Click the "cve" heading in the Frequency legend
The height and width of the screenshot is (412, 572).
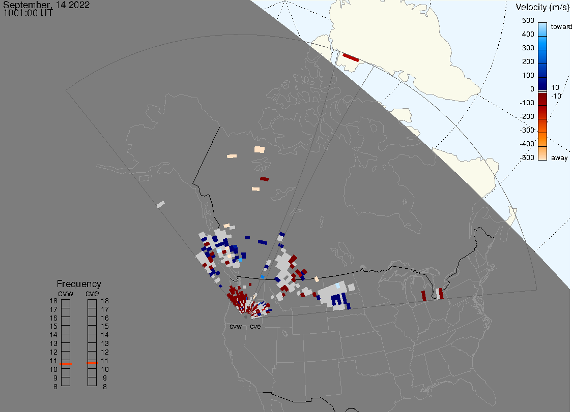point(92,294)
